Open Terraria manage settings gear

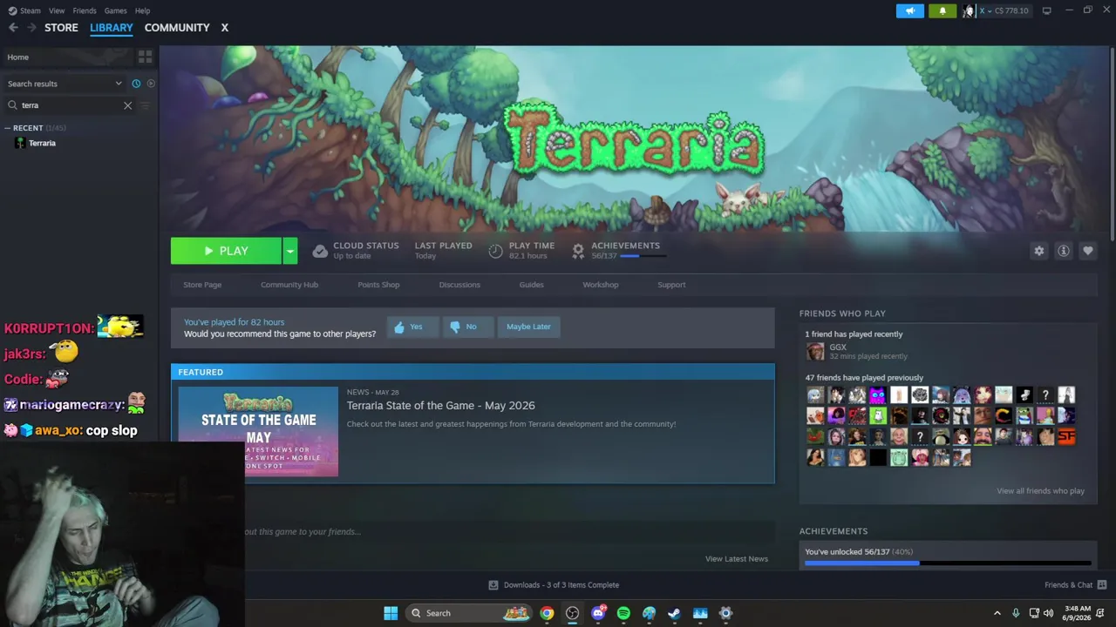[x=1038, y=251]
